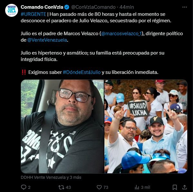Visit the @VenteVenezuela mention
Screen dimensions: 193x192
tap(47, 40)
